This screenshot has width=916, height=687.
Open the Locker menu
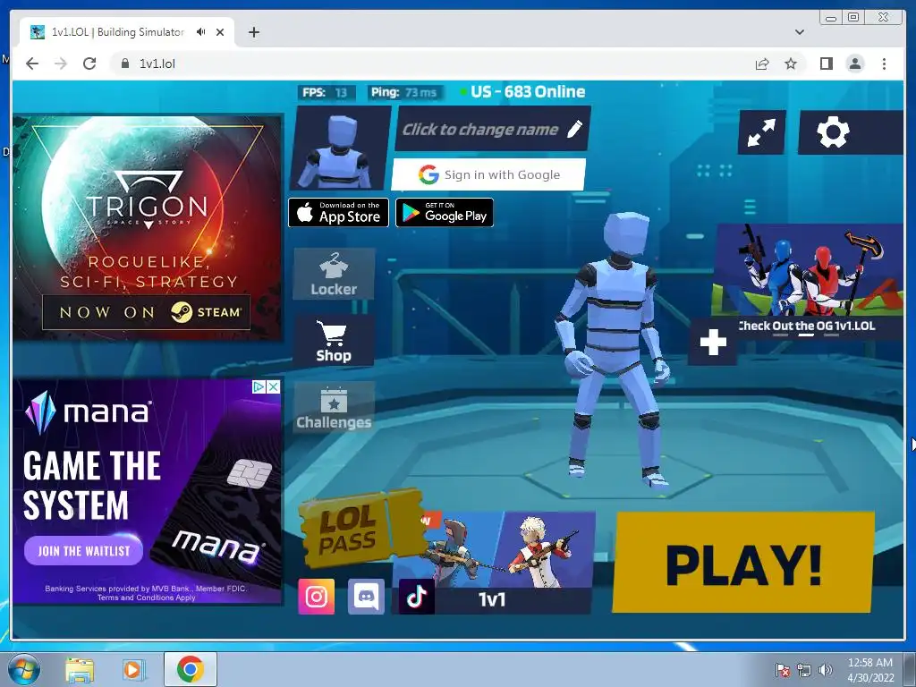[x=334, y=274]
